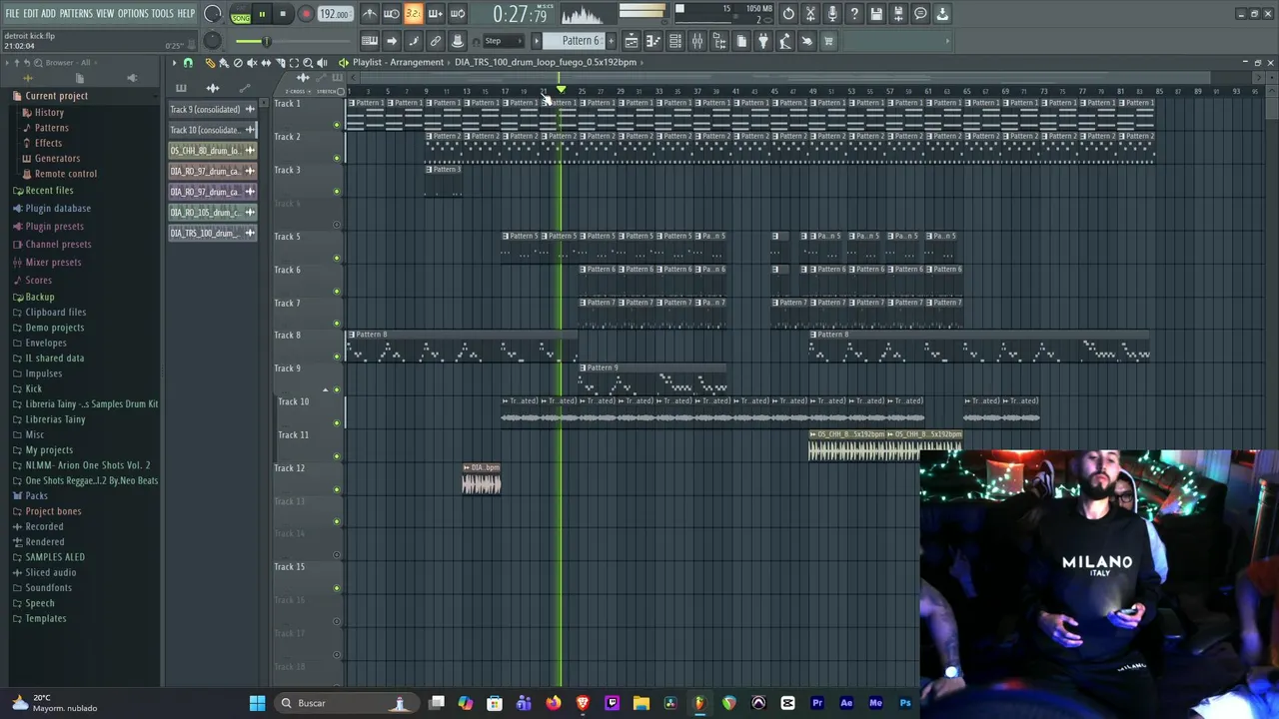Screen dimensions: 1279x719
Task: Select the OS_CHH_80_drum_lo clip in picker
Action: point(212,151)
